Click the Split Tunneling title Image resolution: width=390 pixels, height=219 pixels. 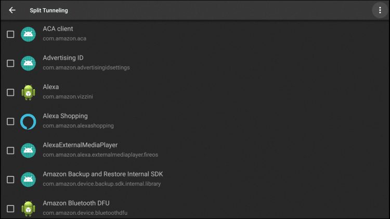coord(49,10)
